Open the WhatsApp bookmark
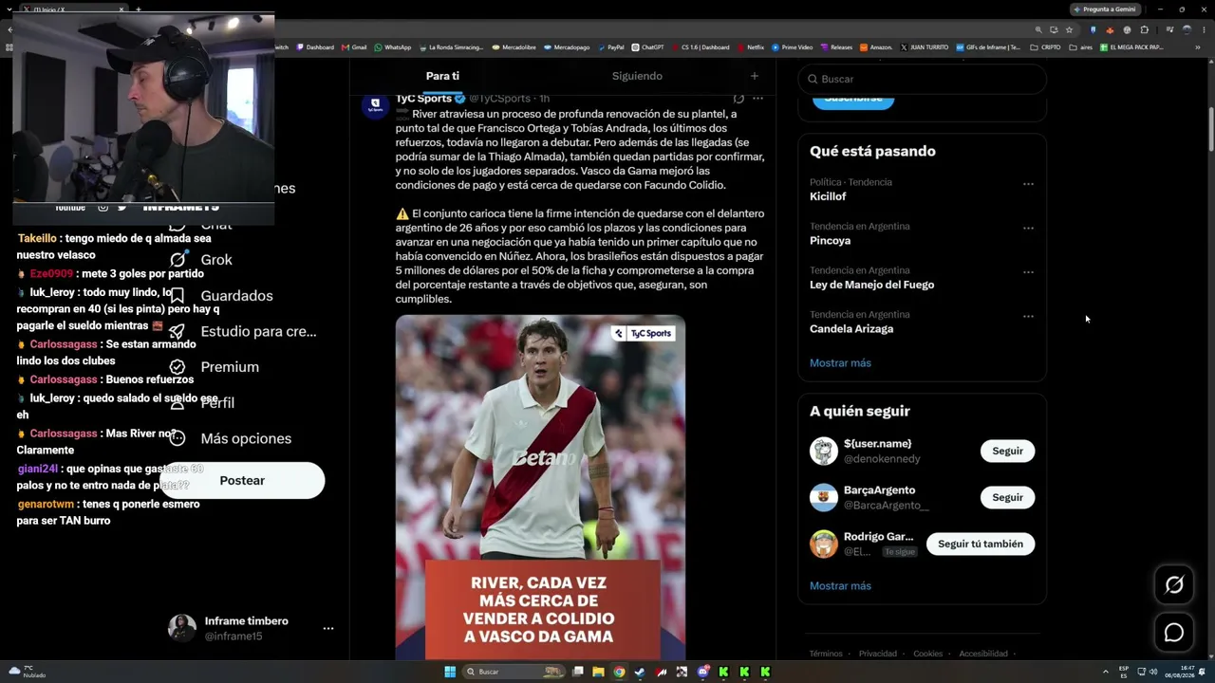This screenshot has width=1215, height=683. [x=393, y=47]
